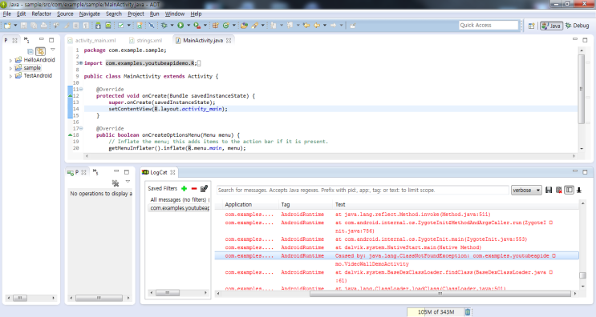Image resolution: width=596 pixels, height=317 pixels.
Task: Switch to Debug perspective
Action: [x=577, y=26]
